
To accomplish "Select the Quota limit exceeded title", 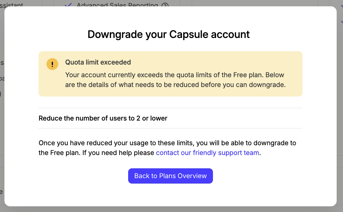I will click(98, 62).
